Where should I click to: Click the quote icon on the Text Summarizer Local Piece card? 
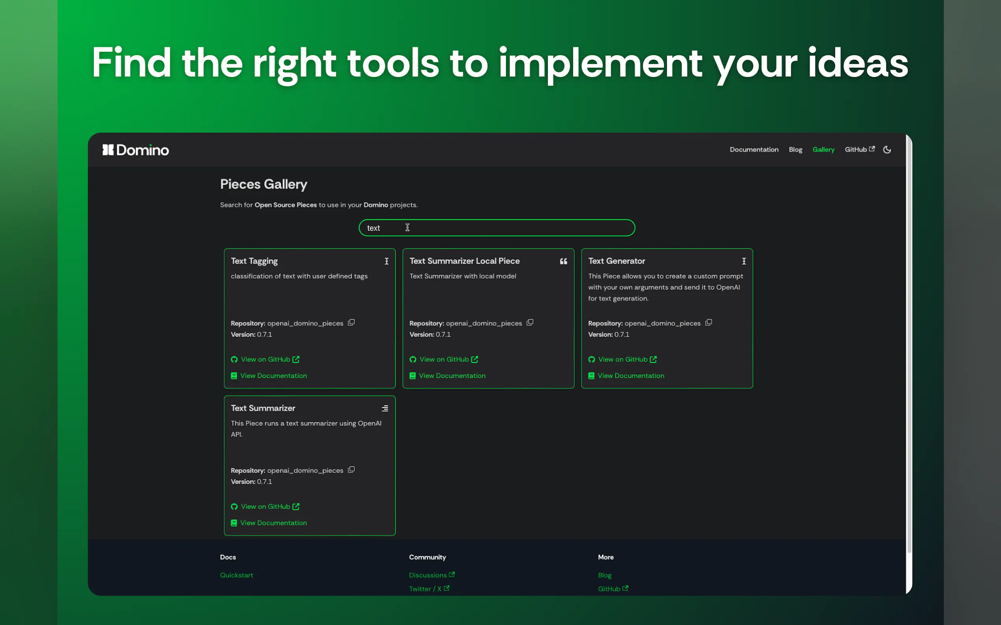click(x=563, y=261)
